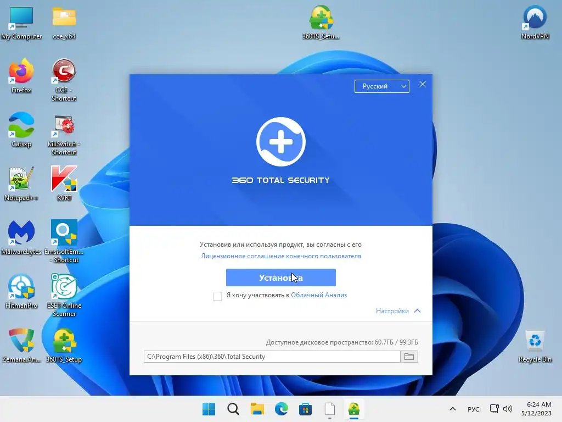Click the install path input field
Viewport: 562px width, 422px height.
(x=272, y=357)
